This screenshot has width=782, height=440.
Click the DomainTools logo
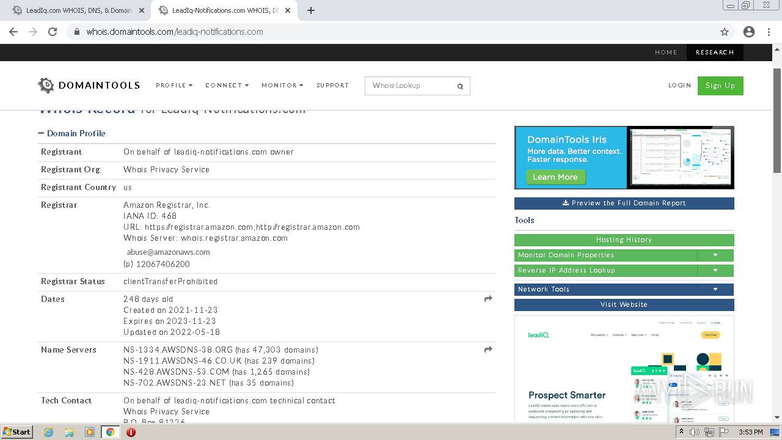tap(89, 86)
